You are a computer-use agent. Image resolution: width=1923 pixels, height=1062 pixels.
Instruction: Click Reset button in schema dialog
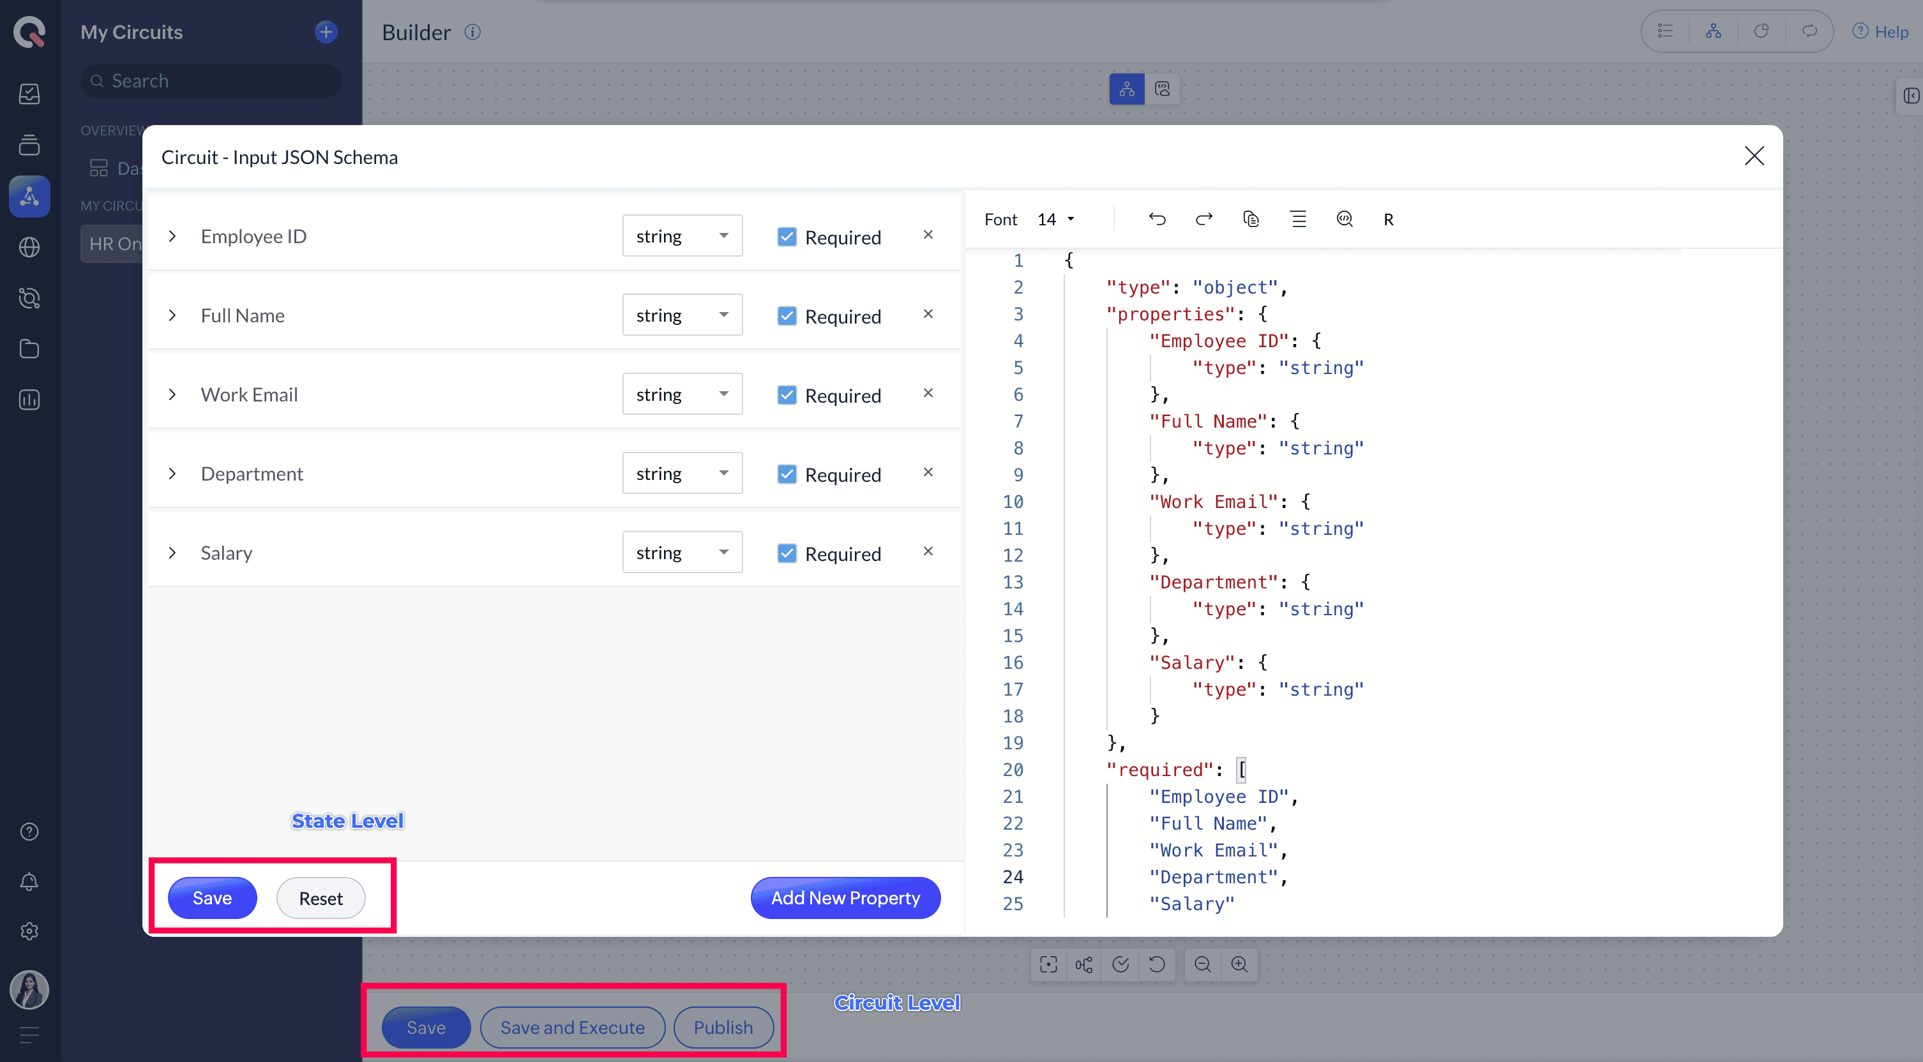tap(320, 898)
